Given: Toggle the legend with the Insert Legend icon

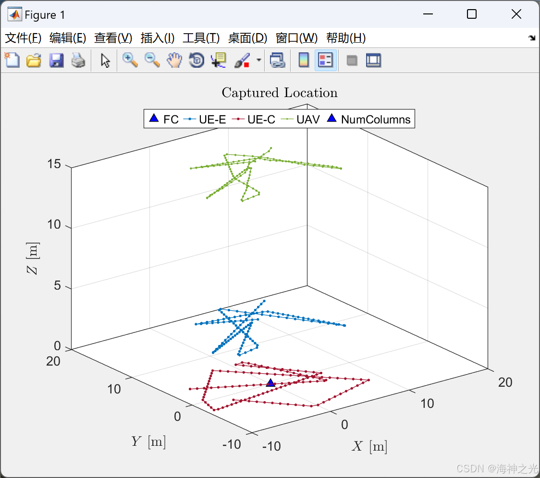Looking at the screenshot, I should click(x=325, y=60).
